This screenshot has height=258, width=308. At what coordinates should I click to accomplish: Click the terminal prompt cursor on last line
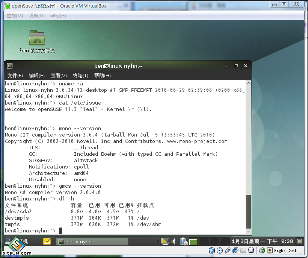[x=60, y=231]
